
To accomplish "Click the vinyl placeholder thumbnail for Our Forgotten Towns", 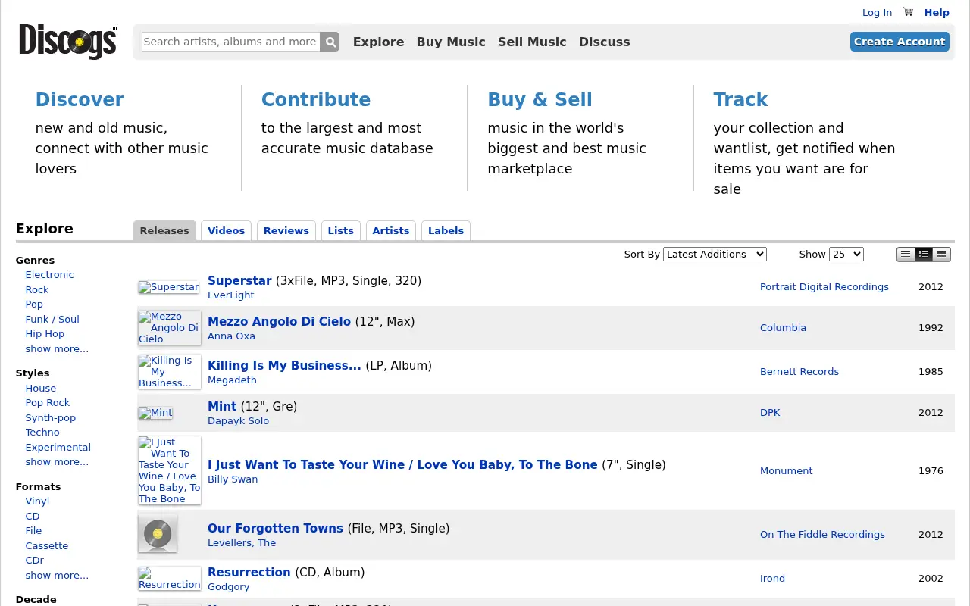I will [x=158, y=534].
